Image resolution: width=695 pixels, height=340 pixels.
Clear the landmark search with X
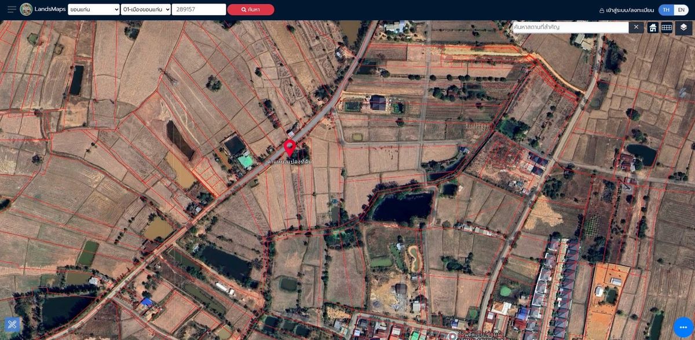(x=636, y=27)
